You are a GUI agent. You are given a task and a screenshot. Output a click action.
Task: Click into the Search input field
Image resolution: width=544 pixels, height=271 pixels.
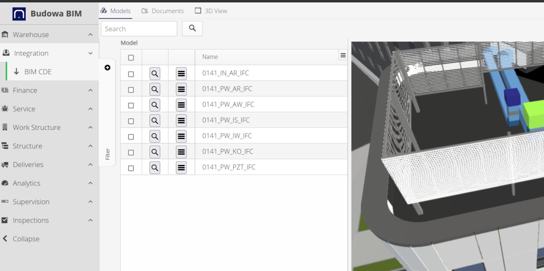click(x=139, y=29)
